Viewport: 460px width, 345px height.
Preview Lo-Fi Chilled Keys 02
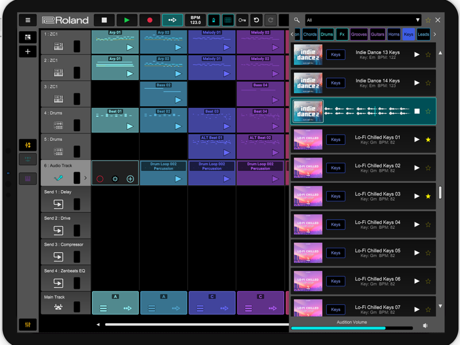(417, 168)
